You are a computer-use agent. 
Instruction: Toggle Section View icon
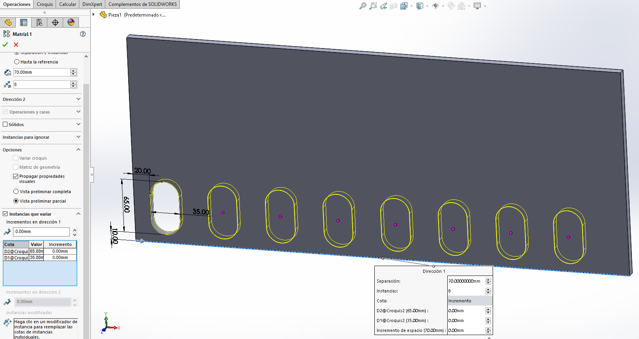[394, 6]
